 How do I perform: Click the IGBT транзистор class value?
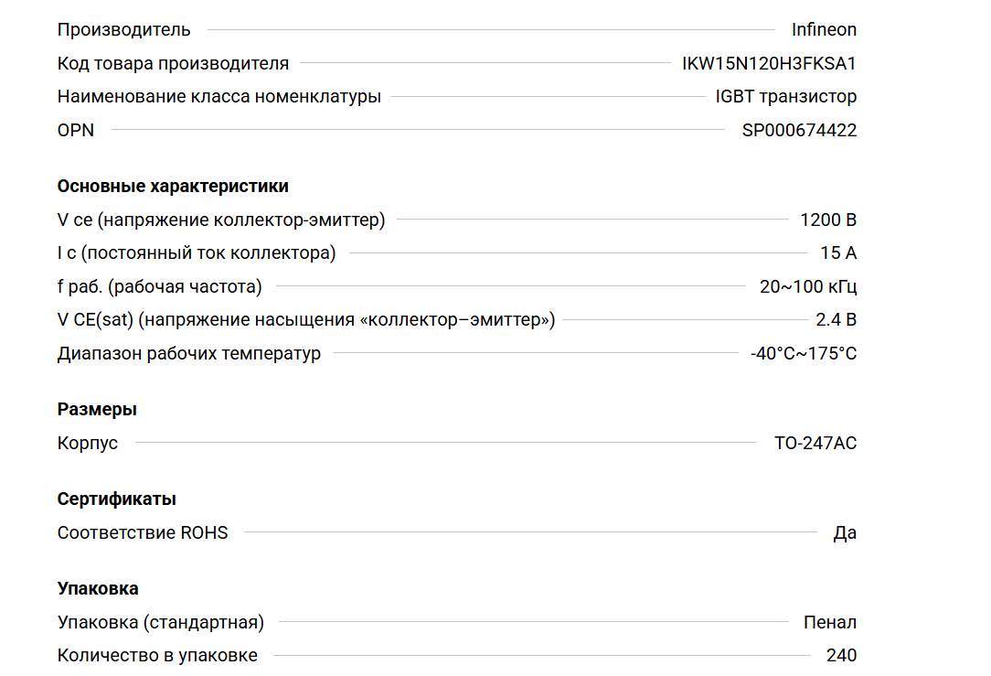(x=785, y=96)
